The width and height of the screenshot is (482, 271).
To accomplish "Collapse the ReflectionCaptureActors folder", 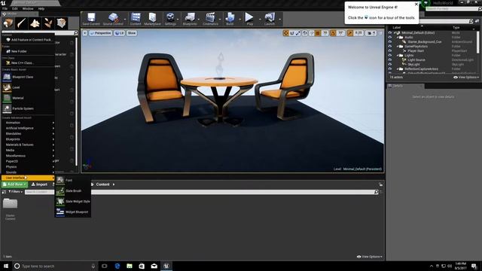I will 398,69.
